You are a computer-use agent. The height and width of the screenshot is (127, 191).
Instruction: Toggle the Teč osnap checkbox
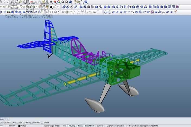[5, 123]
